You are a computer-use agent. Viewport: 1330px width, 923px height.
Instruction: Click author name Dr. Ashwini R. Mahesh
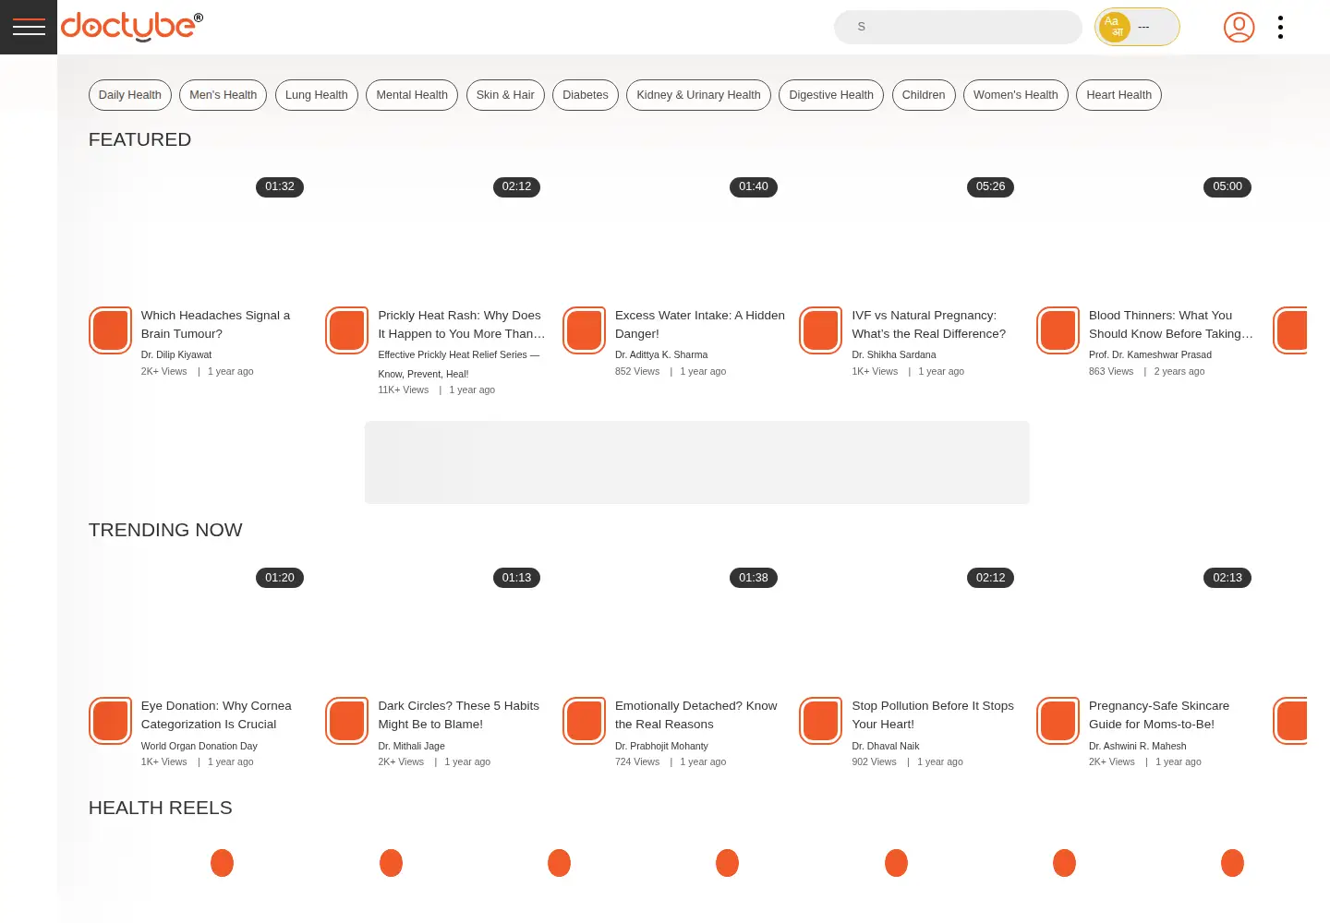coord(1138,746)
